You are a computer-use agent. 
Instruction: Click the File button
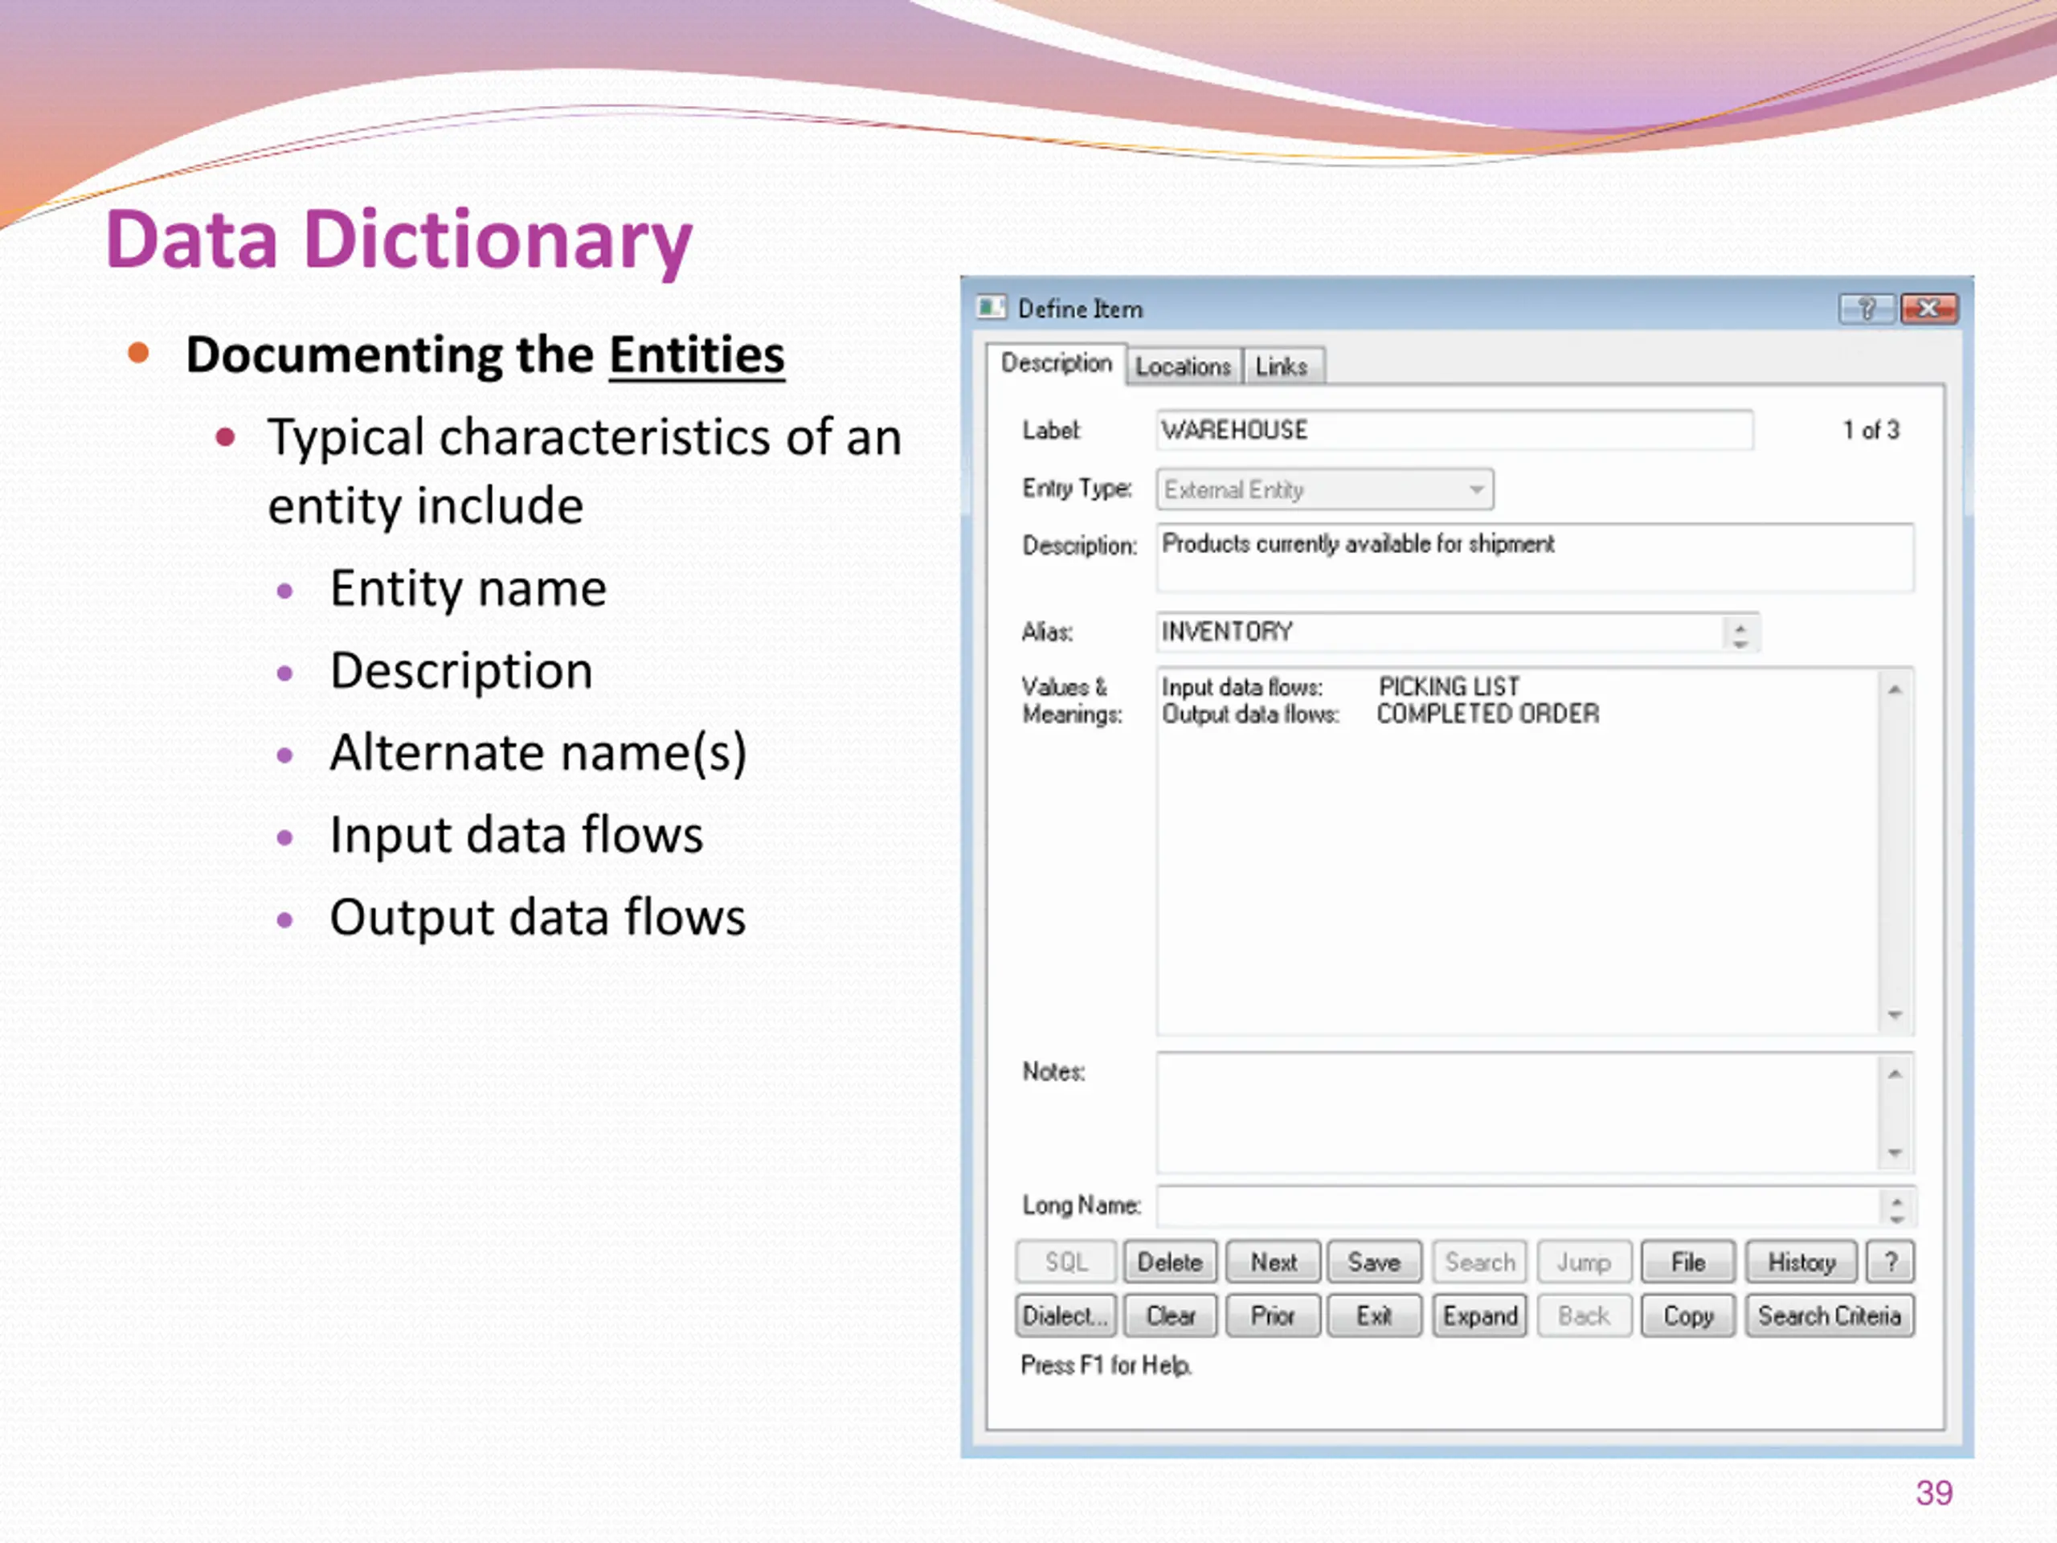click(1688, 1262)
